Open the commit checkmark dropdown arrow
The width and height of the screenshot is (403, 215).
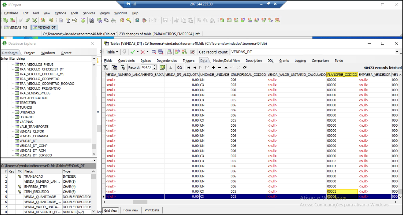137,52
